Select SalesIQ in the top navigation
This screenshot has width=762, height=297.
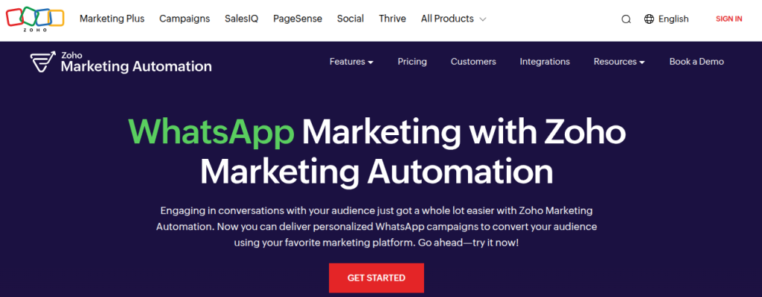[x=242, y=19]
